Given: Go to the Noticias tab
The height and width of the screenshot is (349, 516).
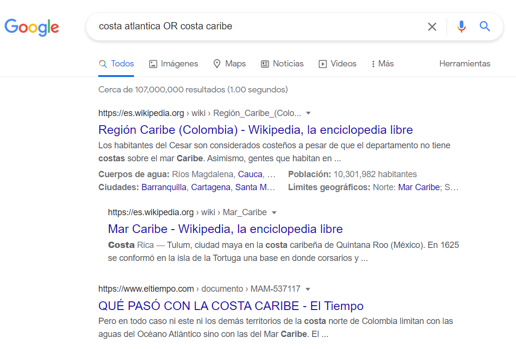Looking at the screenshot, I should click(282, 64).
